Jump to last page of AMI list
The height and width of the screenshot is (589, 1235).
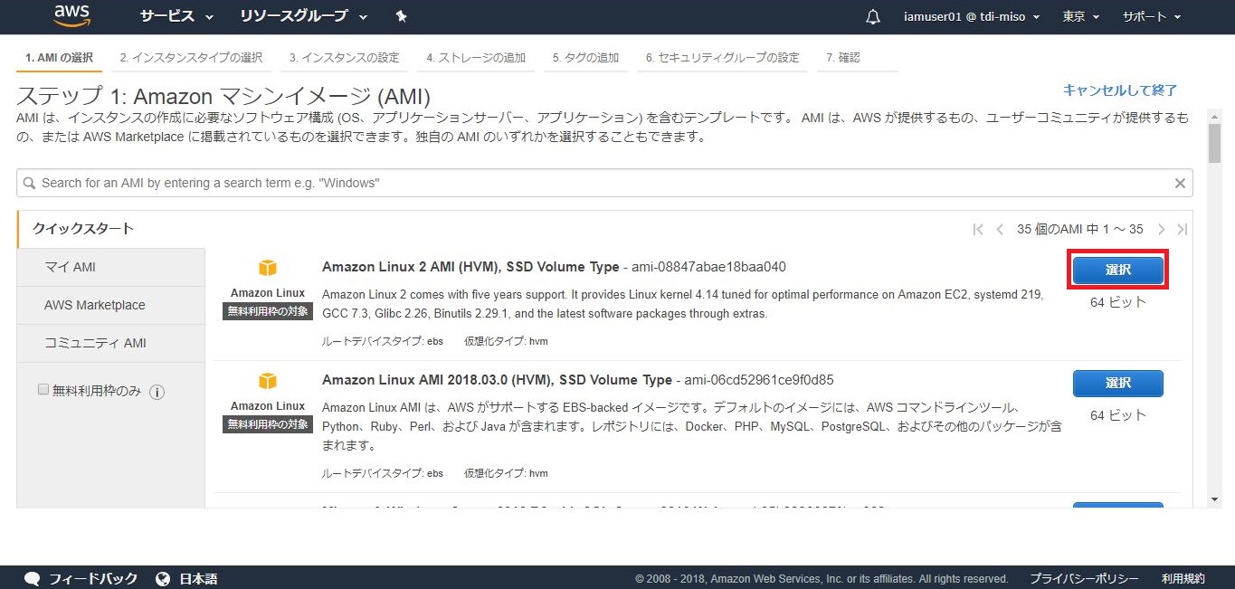pyautogui.click(x=1182, y=230)
